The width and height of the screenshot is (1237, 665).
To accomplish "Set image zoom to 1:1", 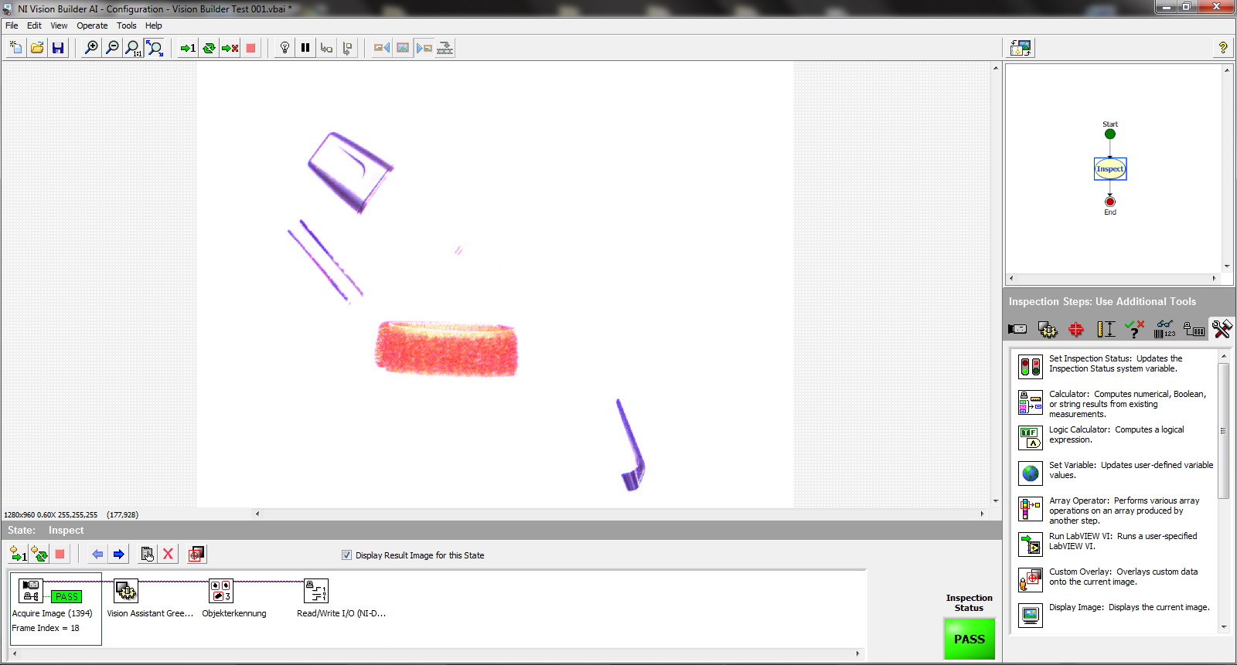I will [133, 48].
